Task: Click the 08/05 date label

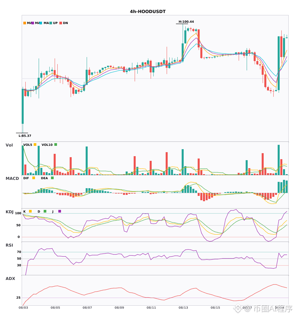Action: 55,308
